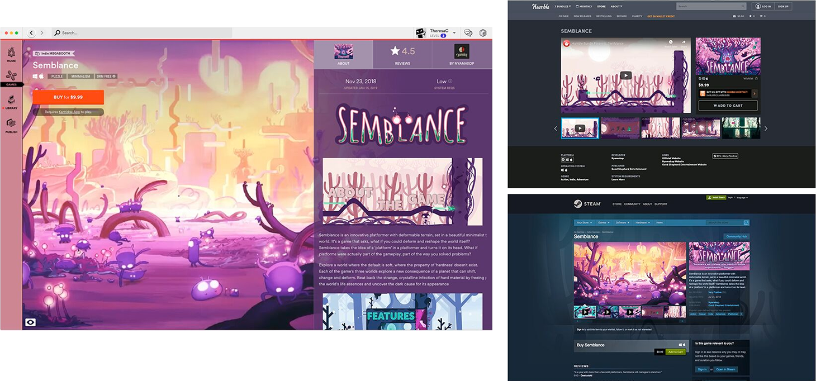Click the Steam store search magnifier icon
This screenshot has height=381, width=816.
(x=746, y=222)
